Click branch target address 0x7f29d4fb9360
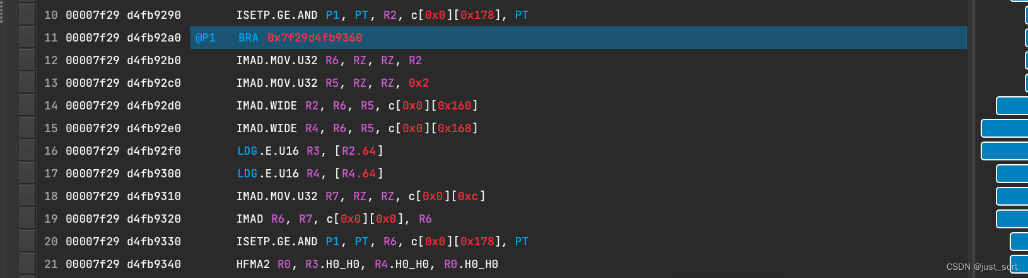The width and height of the screenshot is (1028, 278). point(315,38)
